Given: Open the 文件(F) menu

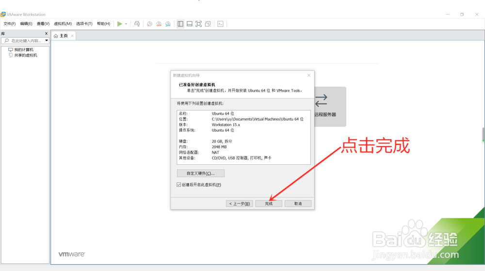Looking at the screenshot, I should [10, 24].
